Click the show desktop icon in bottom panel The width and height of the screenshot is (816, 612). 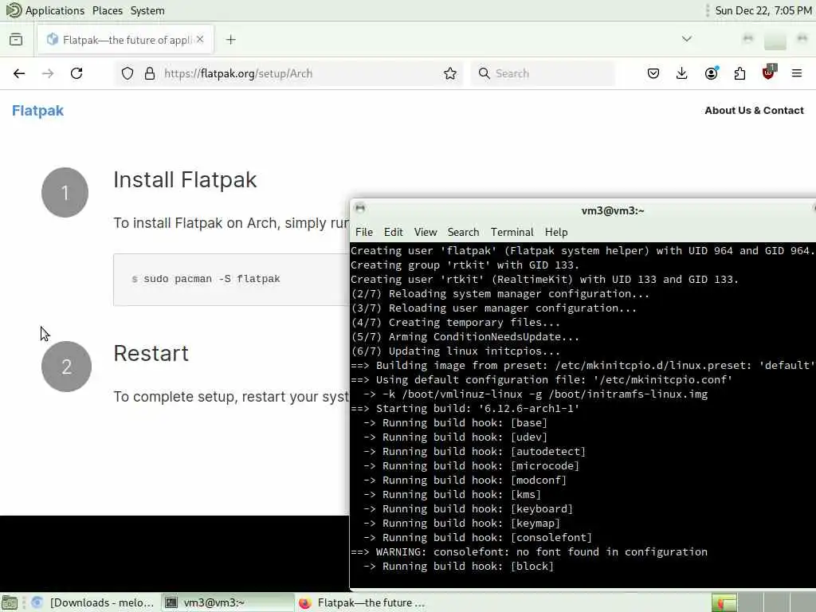[10, 603]
